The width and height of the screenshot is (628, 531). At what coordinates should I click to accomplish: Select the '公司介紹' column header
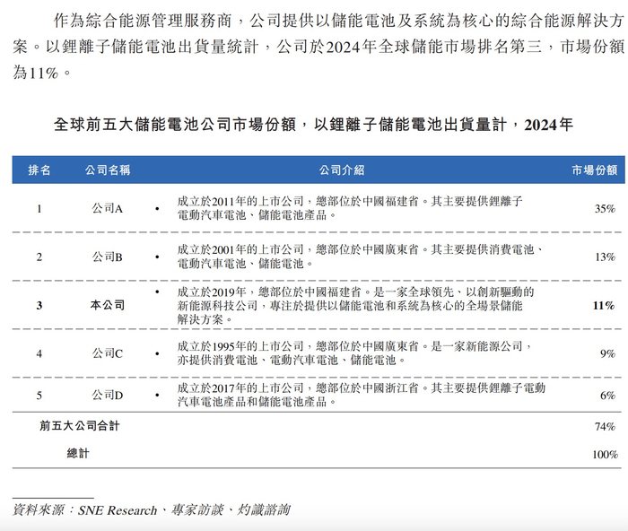[342, 170]
